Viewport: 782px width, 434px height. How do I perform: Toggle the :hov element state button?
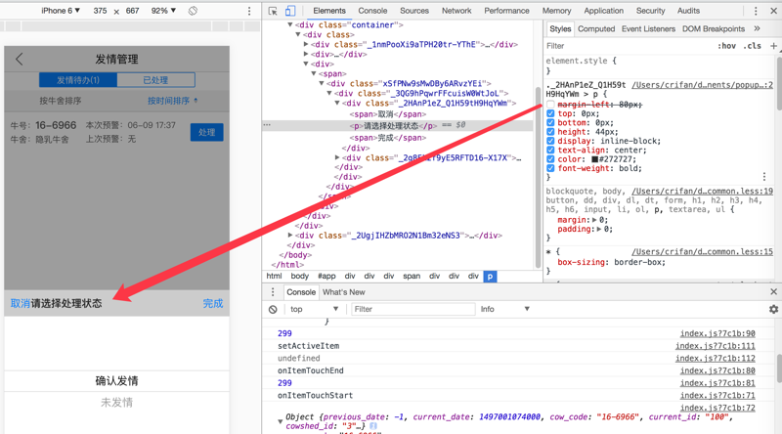(726, 46)
